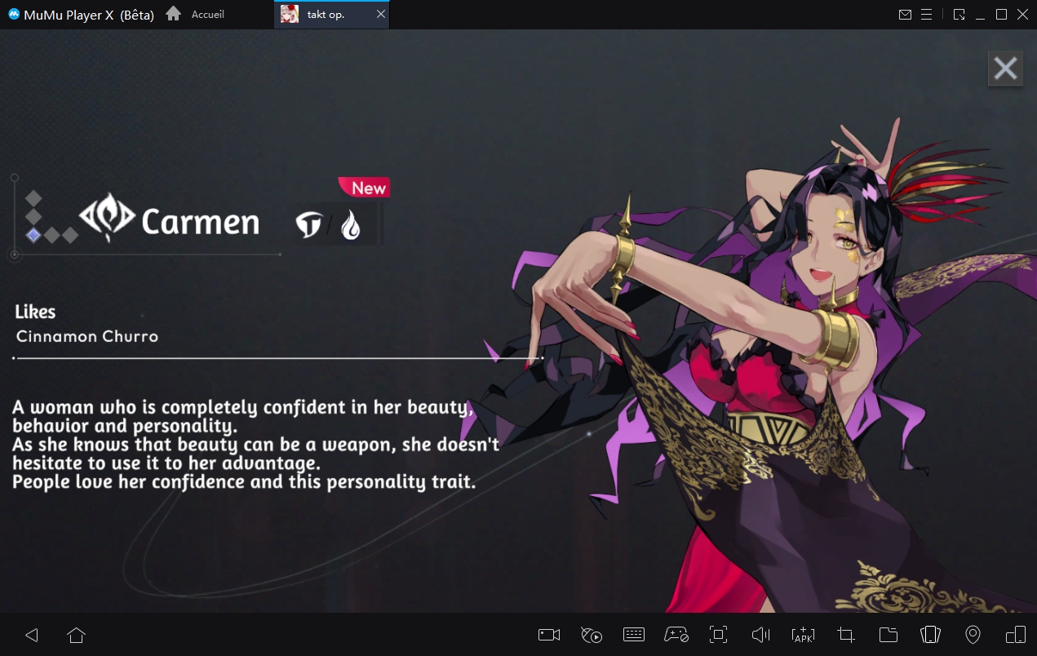Open the screen recording tool
This screenshot has width=1037, height=656.
pyautogui.click(x=549, y=635)
